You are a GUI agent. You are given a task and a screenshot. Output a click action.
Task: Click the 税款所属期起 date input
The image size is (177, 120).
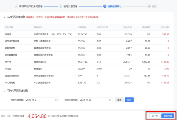(x=41, y=100)
